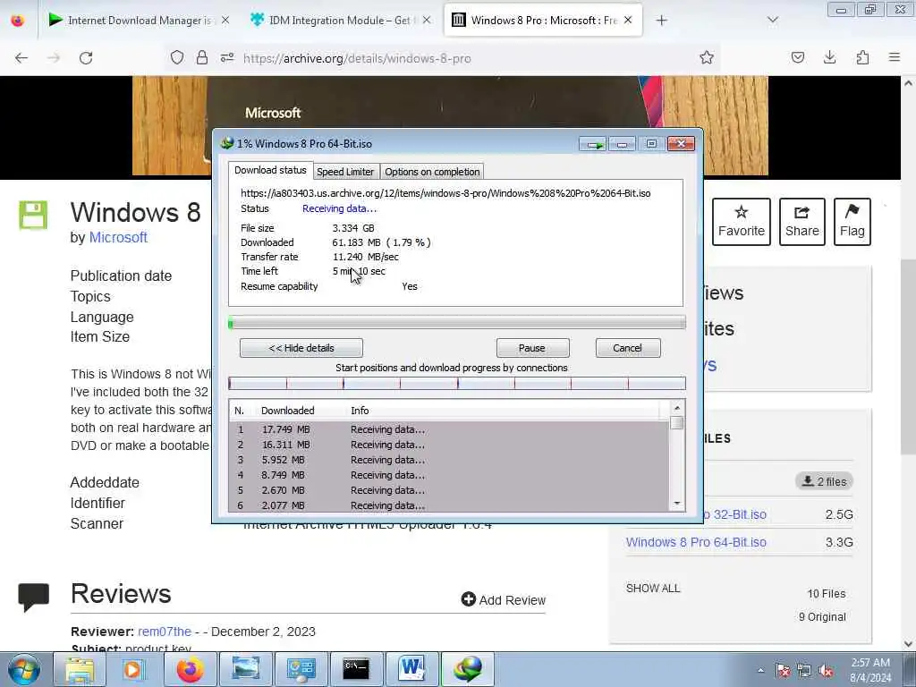Click the green floppy disk software icon

tap(33, 216)
